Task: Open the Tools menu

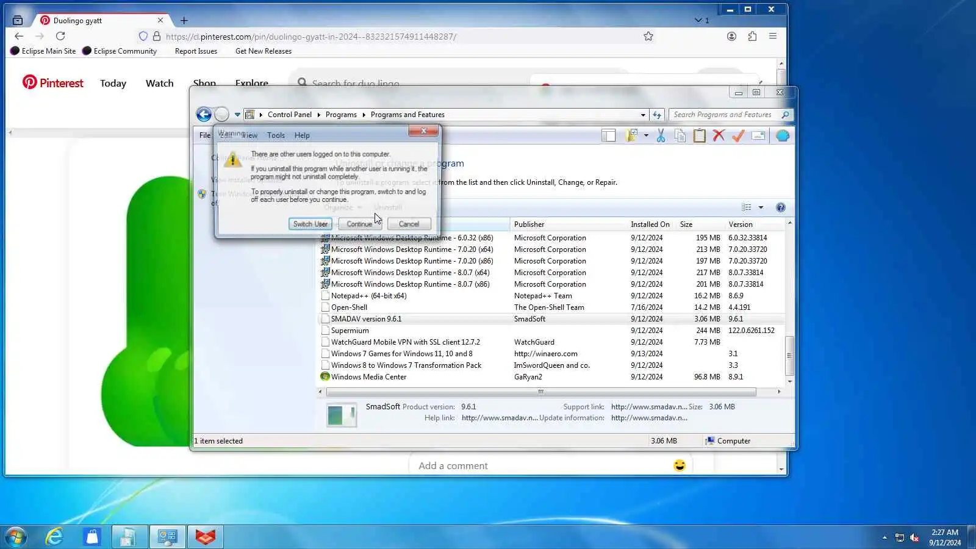Action: 276,135
